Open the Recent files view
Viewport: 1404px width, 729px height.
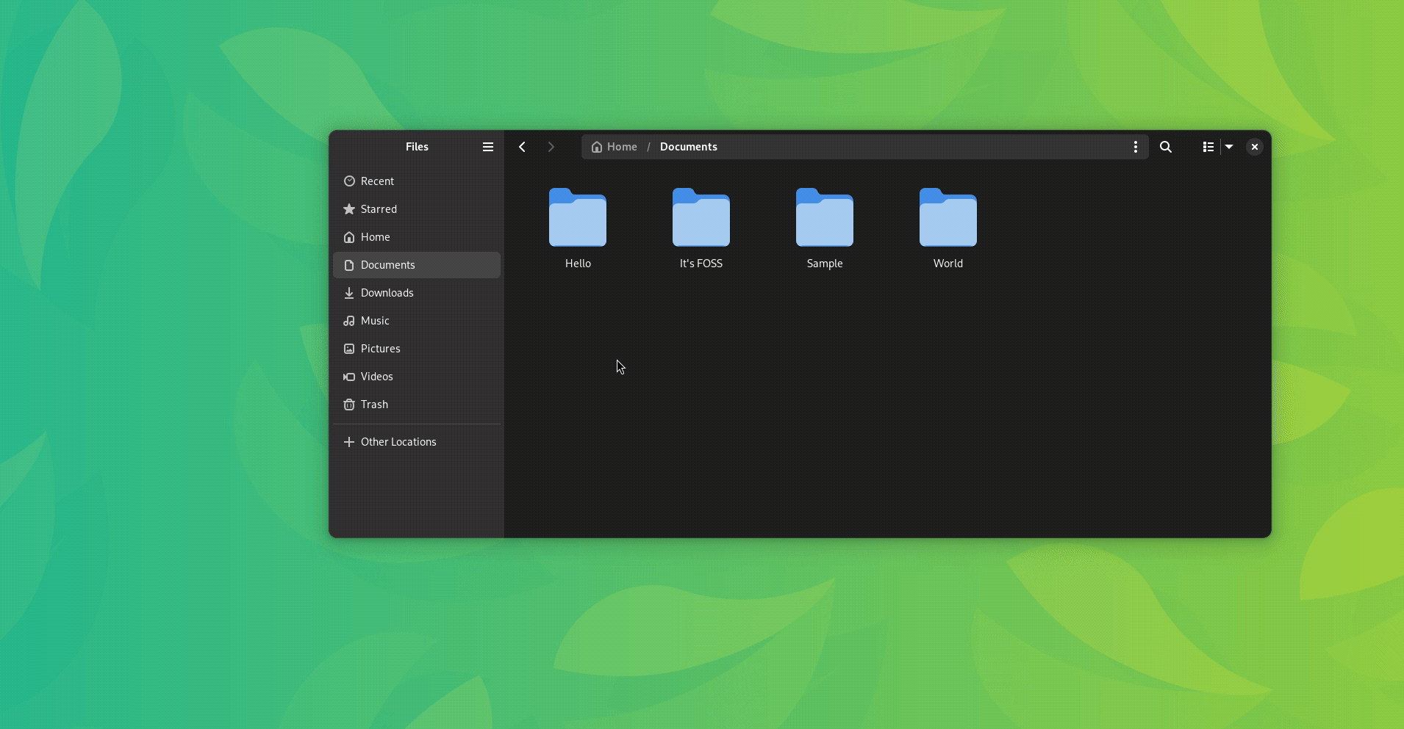click(377, 181)
